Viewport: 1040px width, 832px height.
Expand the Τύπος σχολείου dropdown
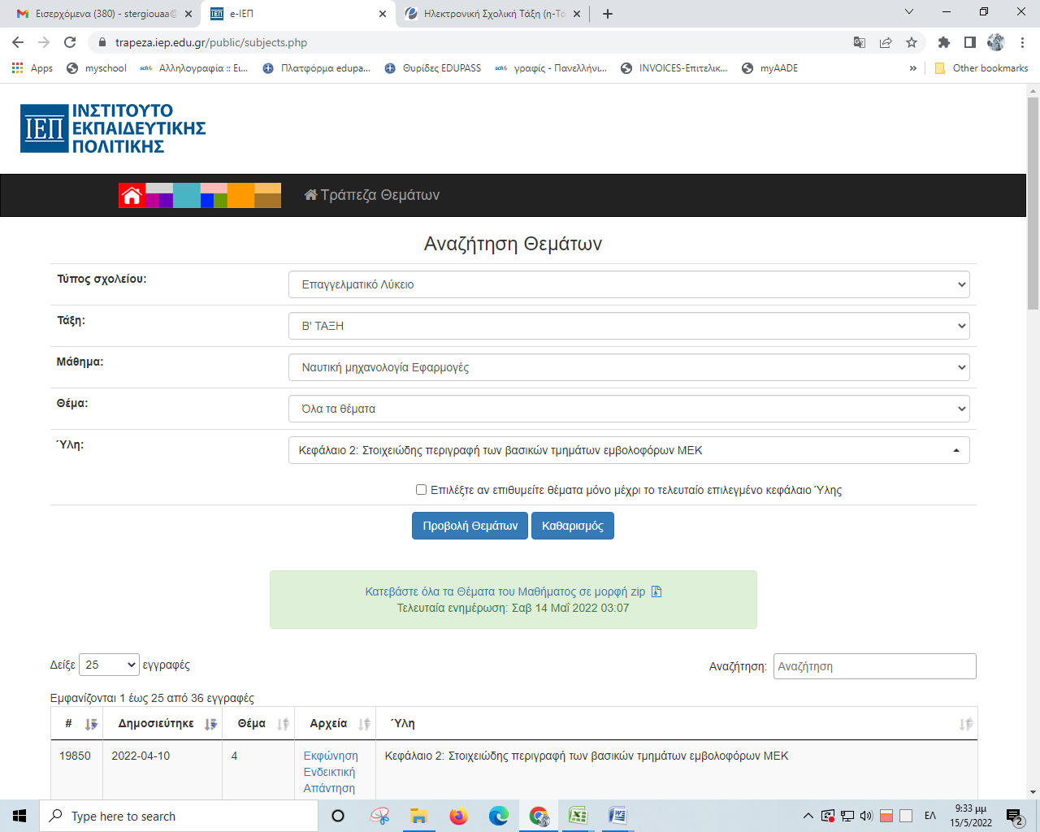[x=629, y=284]
